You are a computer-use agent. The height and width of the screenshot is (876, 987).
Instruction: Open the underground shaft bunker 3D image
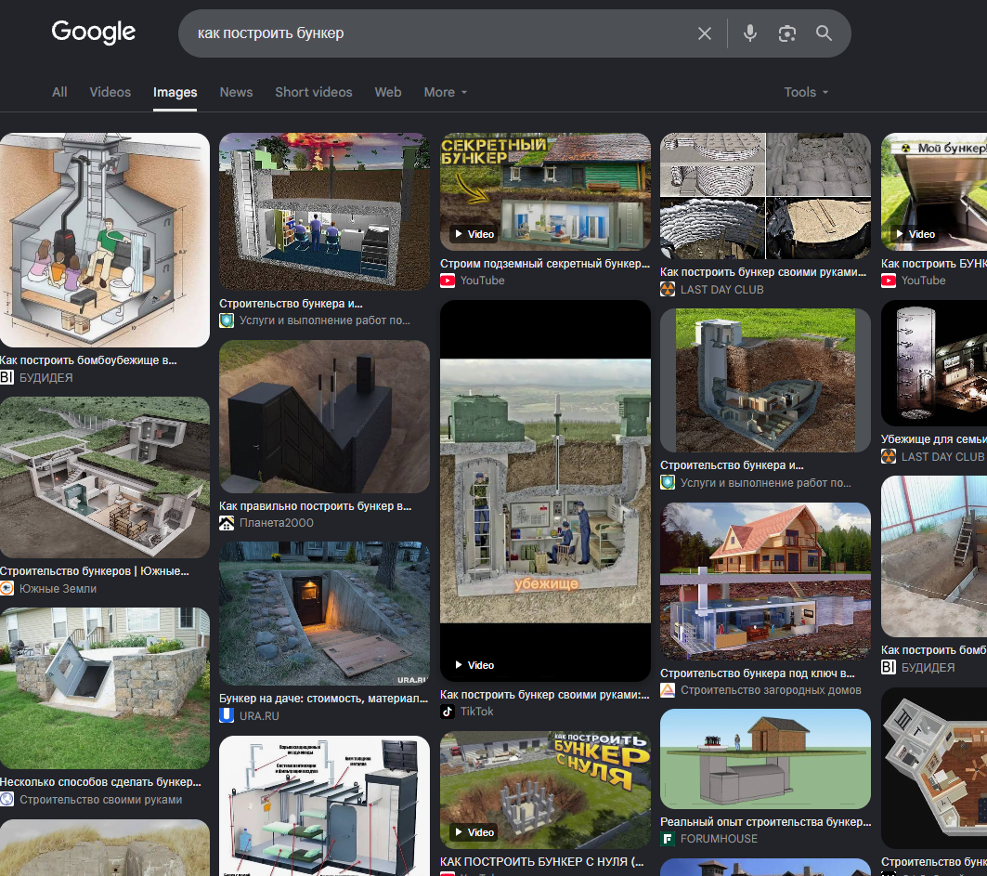click(765, 380)
